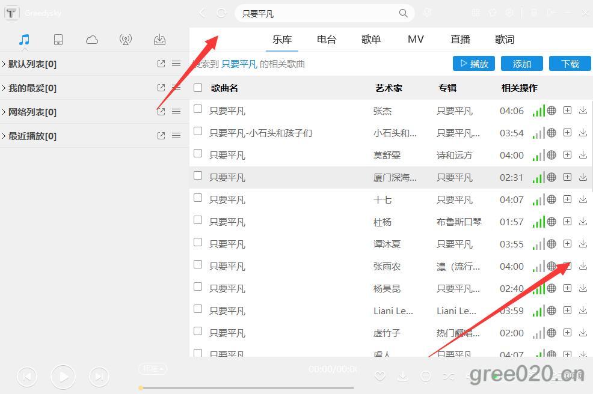Tick the select-all checkbox in header
The height and width of the screenshot is (394, 593).
tap(198, 88)
